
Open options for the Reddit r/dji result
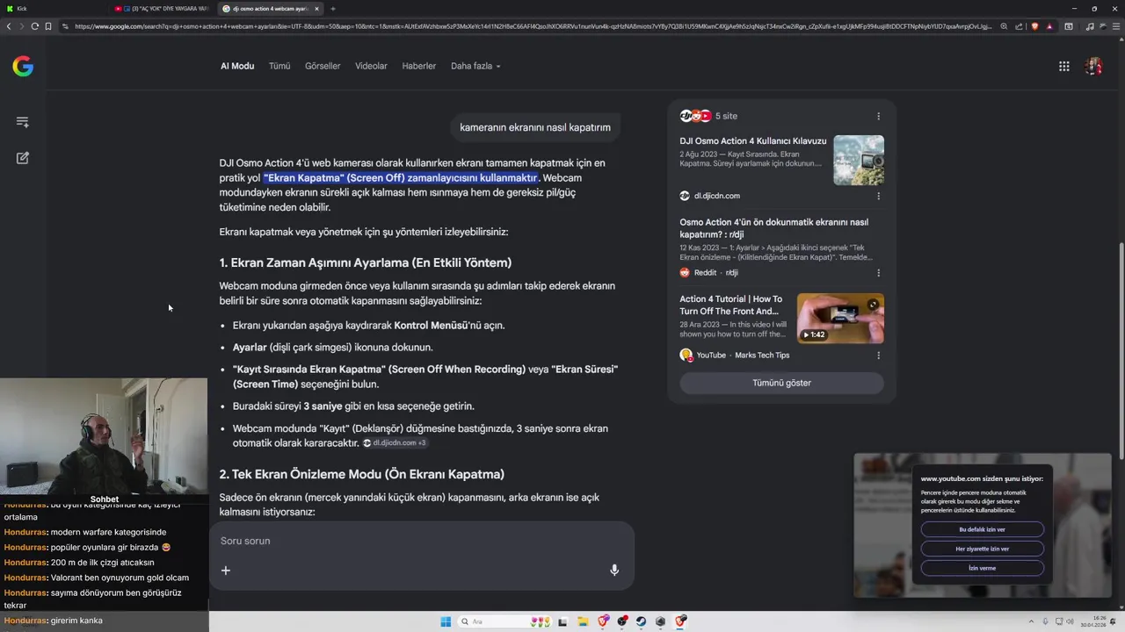coord(878,272)
